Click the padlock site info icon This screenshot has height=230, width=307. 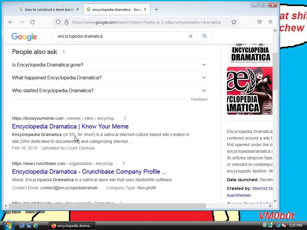(x=67, y=22)
